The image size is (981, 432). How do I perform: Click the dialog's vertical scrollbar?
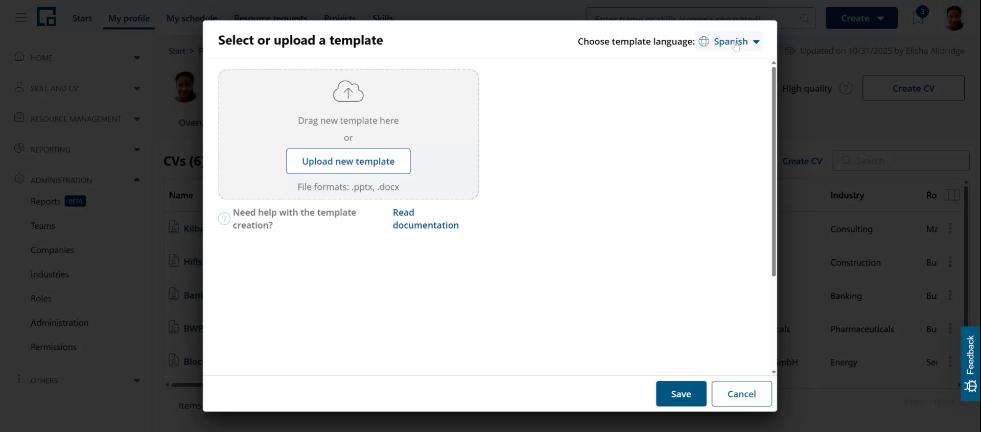pos(774,171)
